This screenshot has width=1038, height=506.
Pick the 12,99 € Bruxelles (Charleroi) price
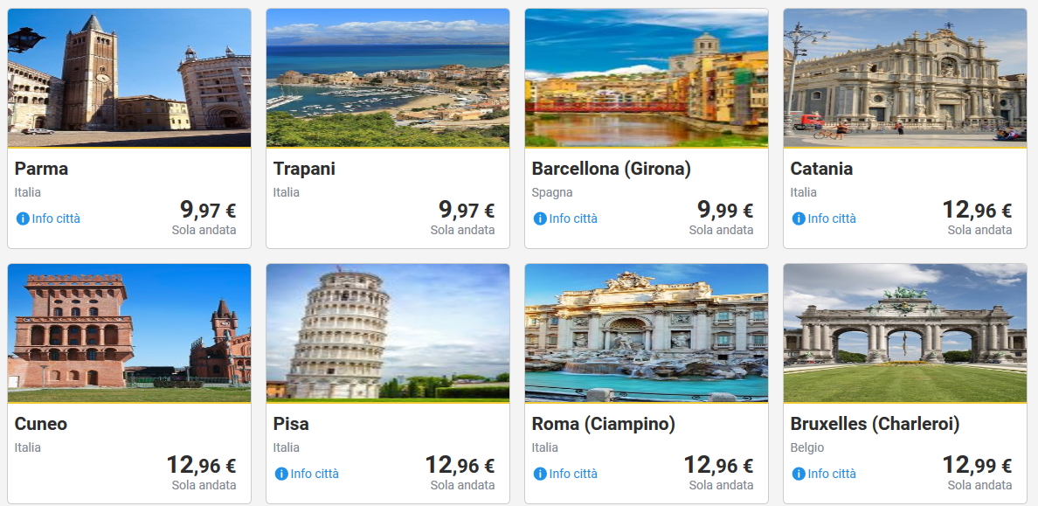point(977,465)
